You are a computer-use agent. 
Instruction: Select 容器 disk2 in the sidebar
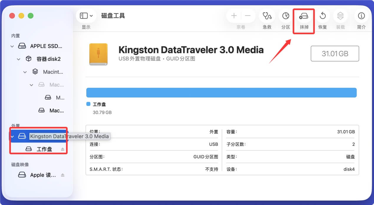[48, 59]
